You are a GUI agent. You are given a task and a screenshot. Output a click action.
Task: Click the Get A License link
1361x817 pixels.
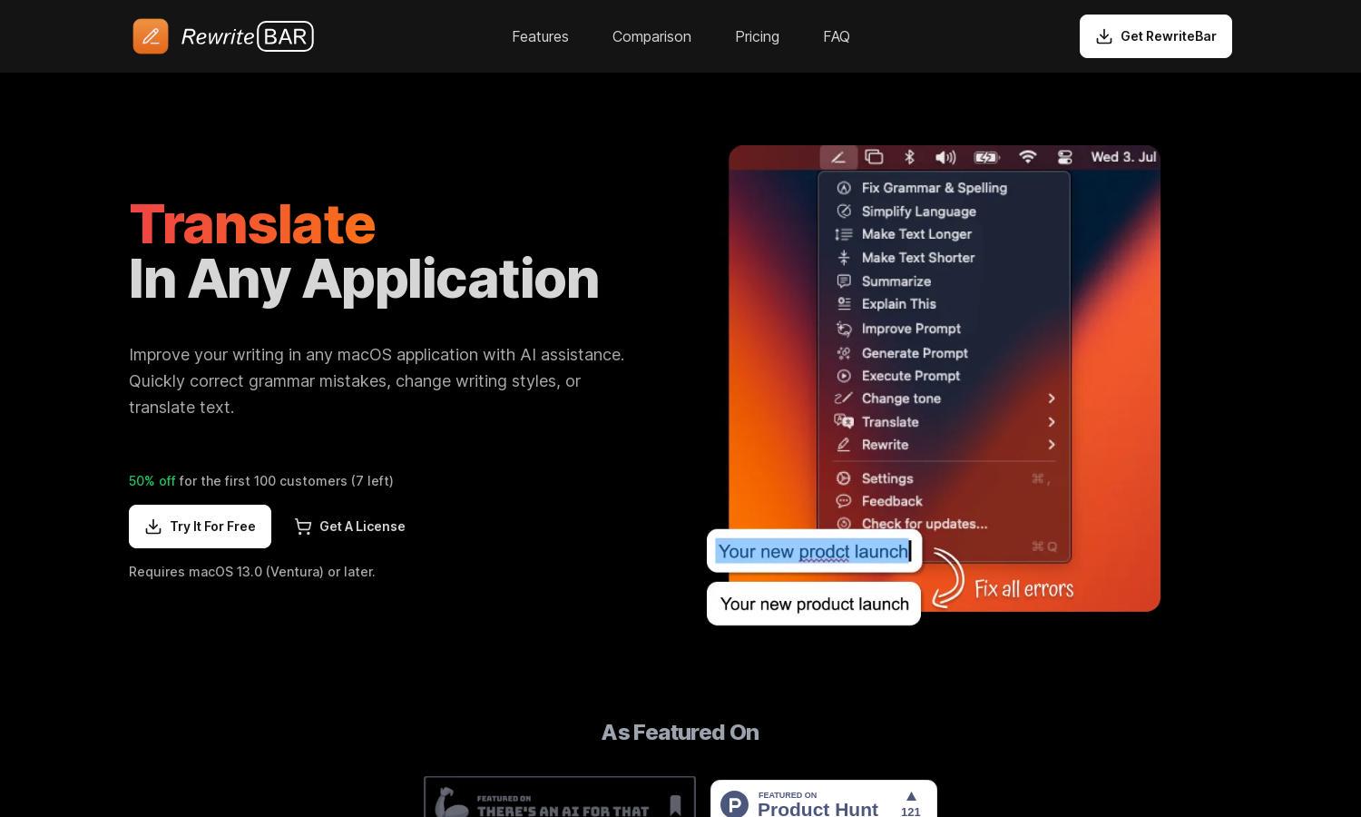pyautogui.click(x=349, y=527)
